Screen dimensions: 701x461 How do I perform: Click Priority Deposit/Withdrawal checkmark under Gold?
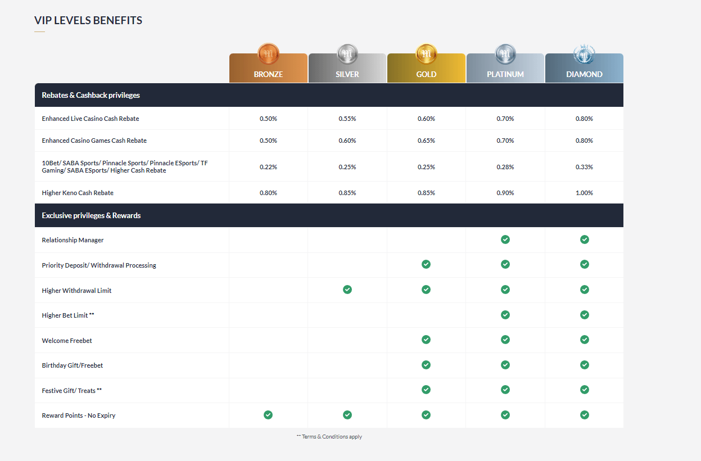click(426, 264)
